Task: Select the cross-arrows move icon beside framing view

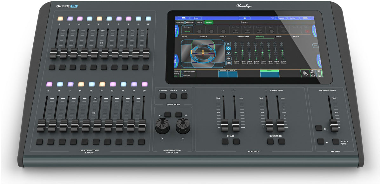Action: click(229, 59)
